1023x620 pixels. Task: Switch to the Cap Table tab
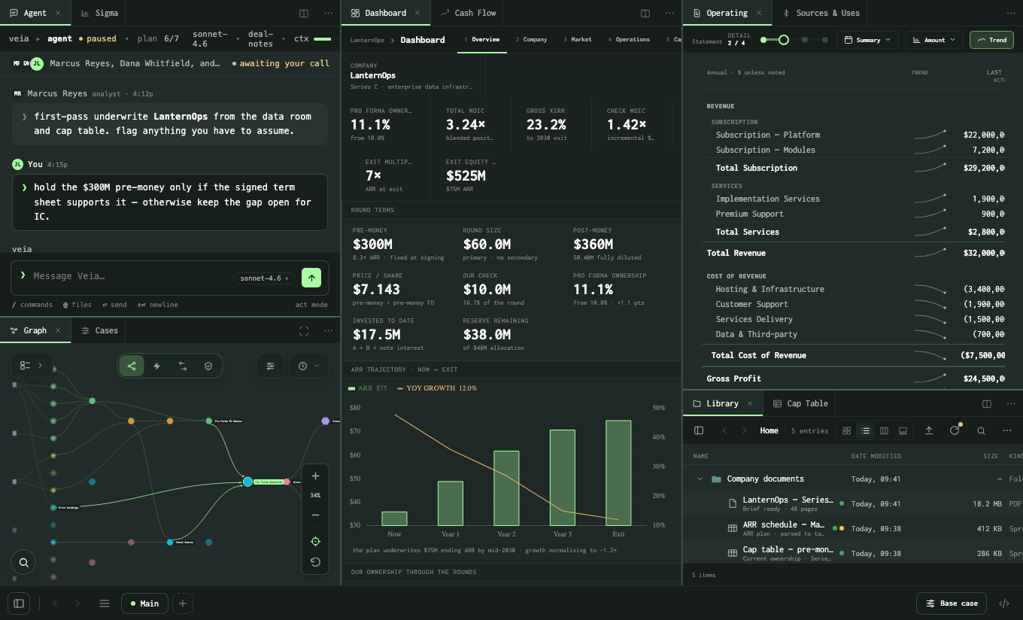tap(800, 403)
